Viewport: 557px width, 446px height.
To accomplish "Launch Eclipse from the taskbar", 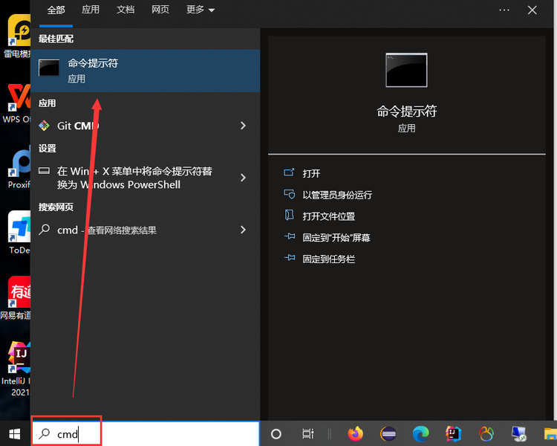I will pos(388,433).
